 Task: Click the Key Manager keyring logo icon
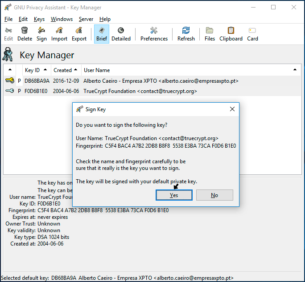pyautogui.click(x=8, y=55)
